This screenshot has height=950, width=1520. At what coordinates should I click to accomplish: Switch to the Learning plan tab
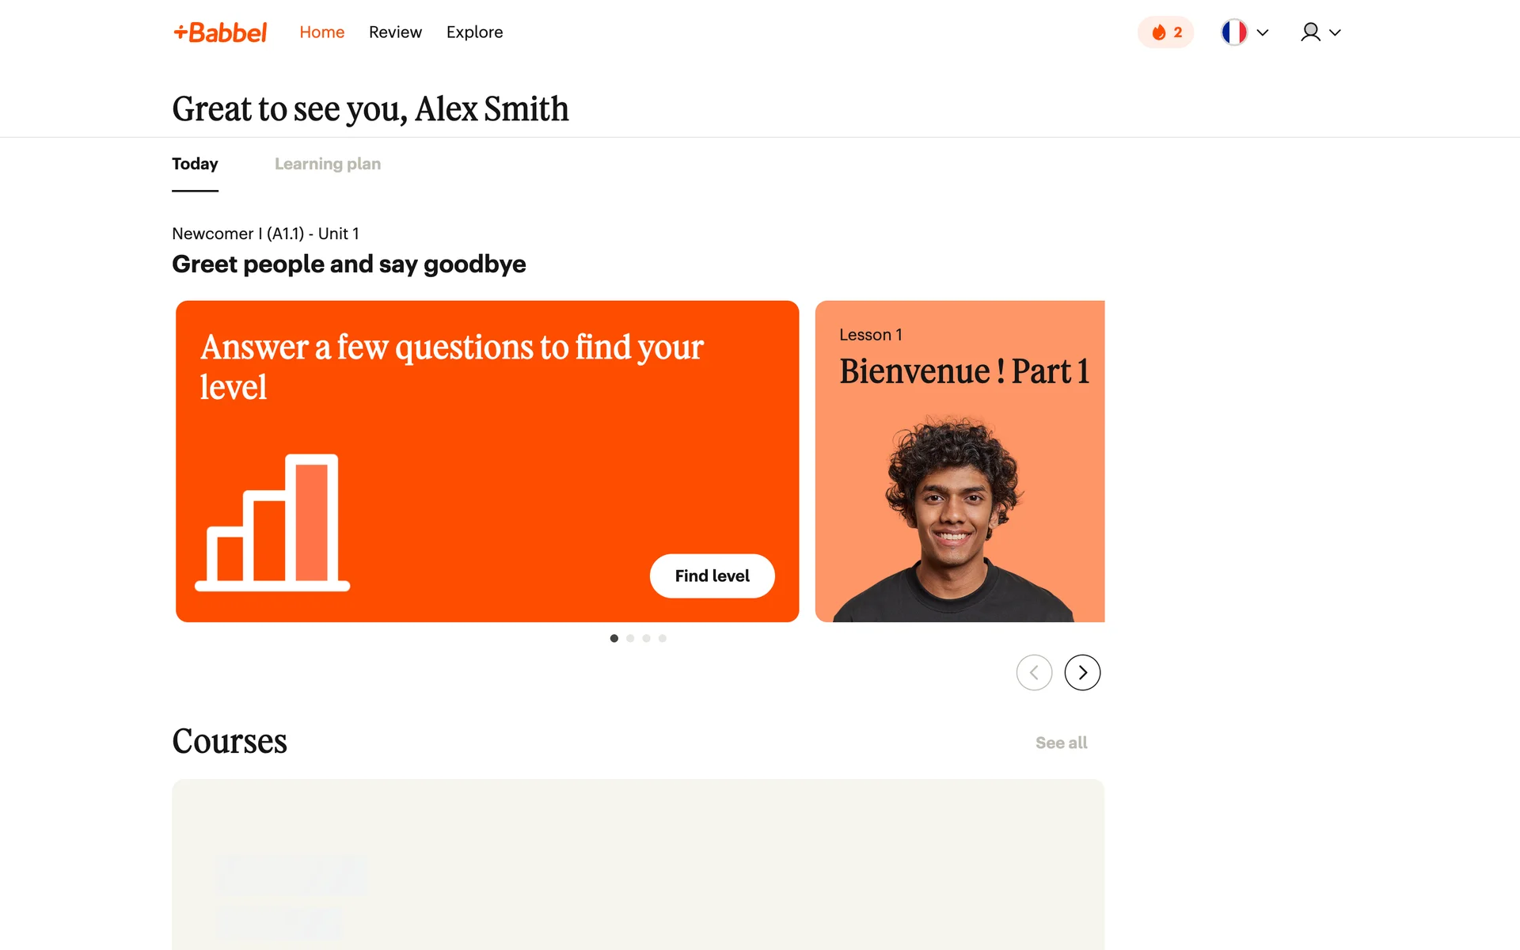(x=328, y=164)
